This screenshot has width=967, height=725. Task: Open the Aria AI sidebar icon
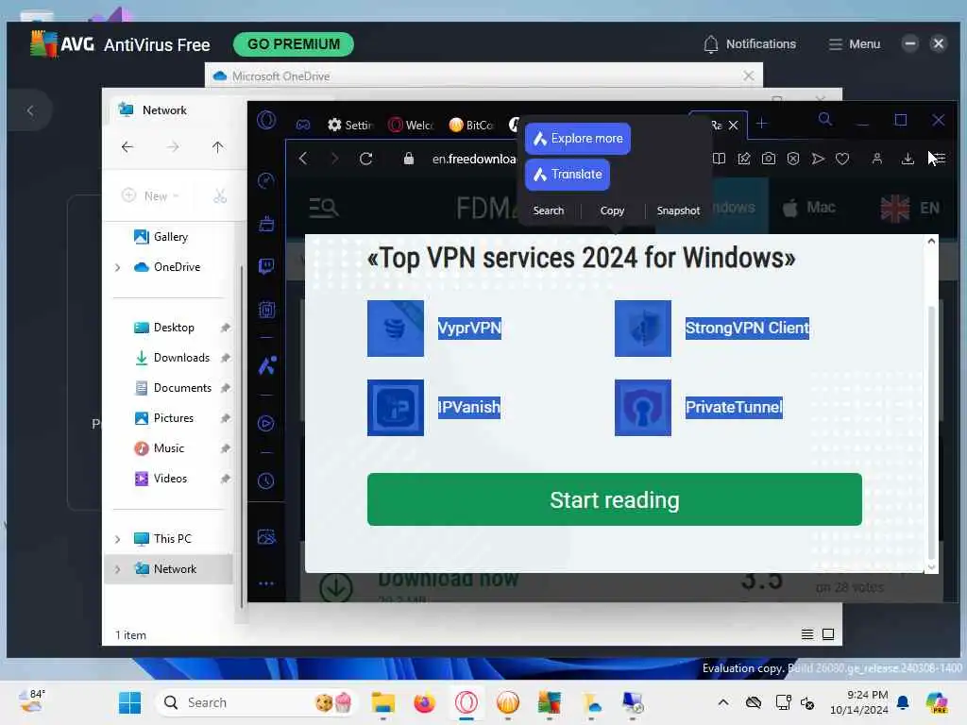tap(266, 366)
